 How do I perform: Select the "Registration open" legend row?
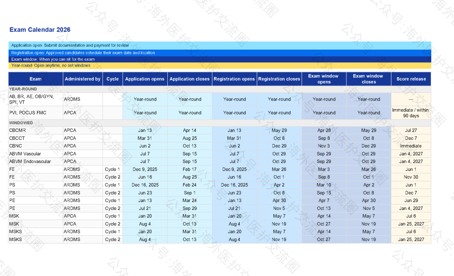(220, 53)
